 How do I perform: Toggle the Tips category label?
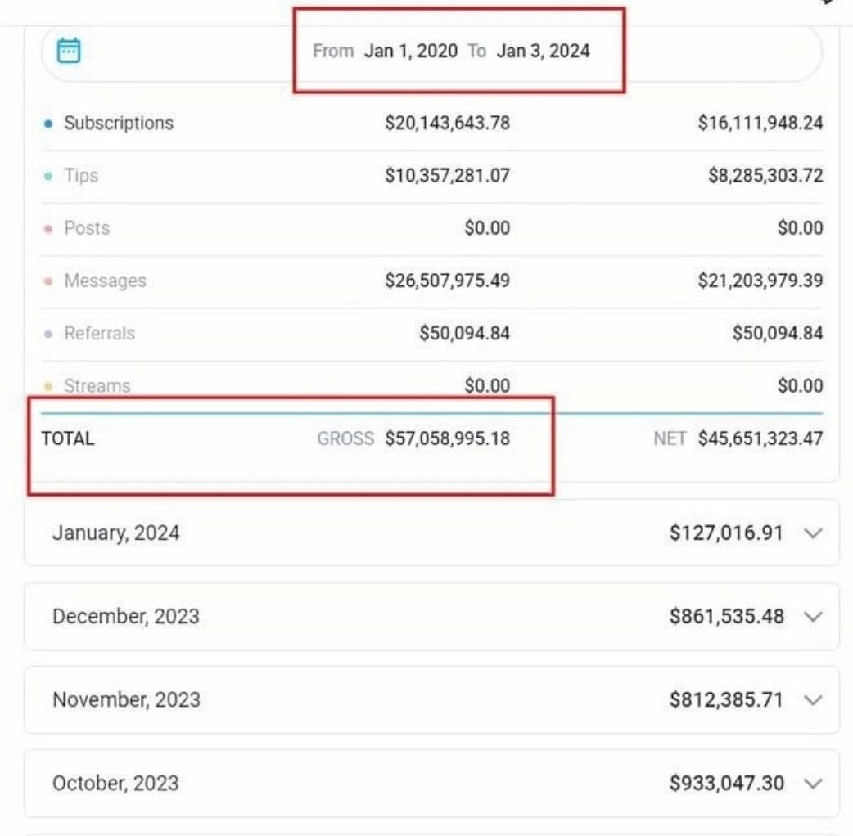[81, 176]
